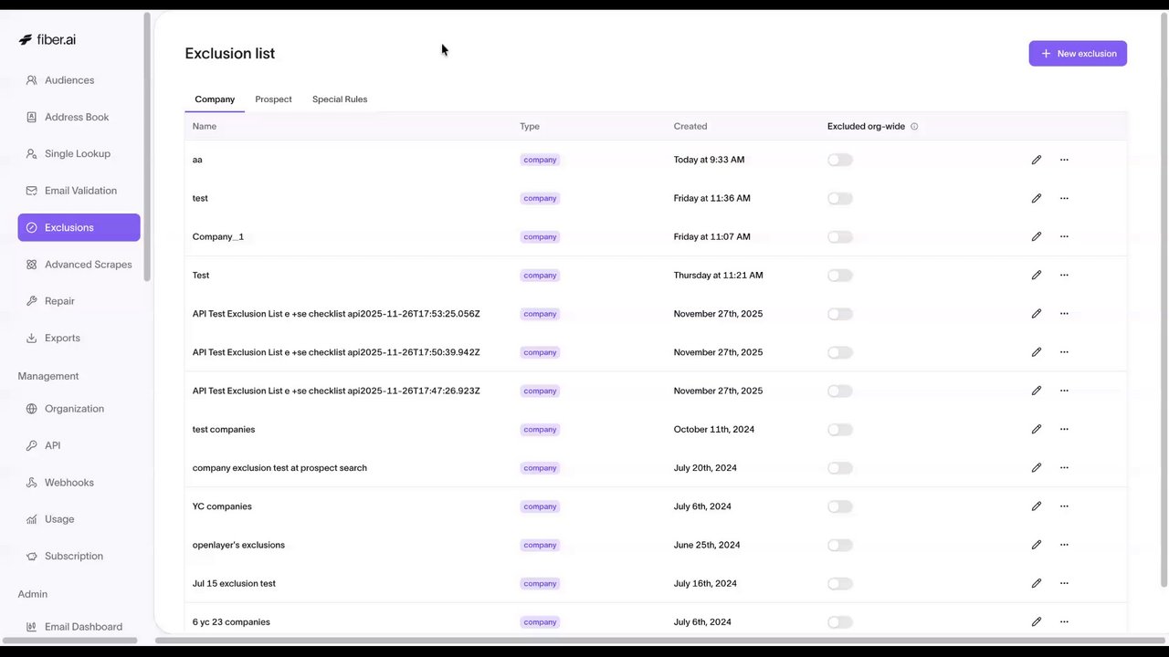The image size is (1169, 657).
Task: Click the edit pencil for the 'aa' exclusion
Action: tap(1036, 160)
